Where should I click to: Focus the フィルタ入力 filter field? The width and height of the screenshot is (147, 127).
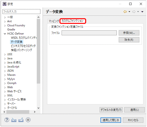[22, 11]
